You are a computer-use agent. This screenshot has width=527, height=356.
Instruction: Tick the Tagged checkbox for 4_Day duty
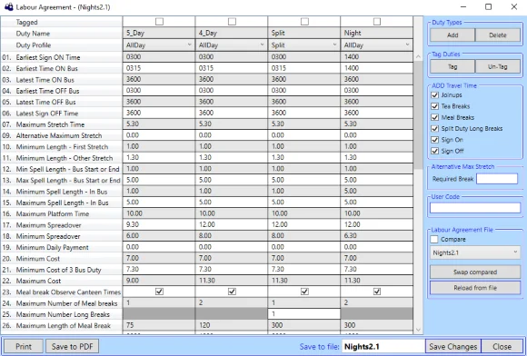click(232, 22)
